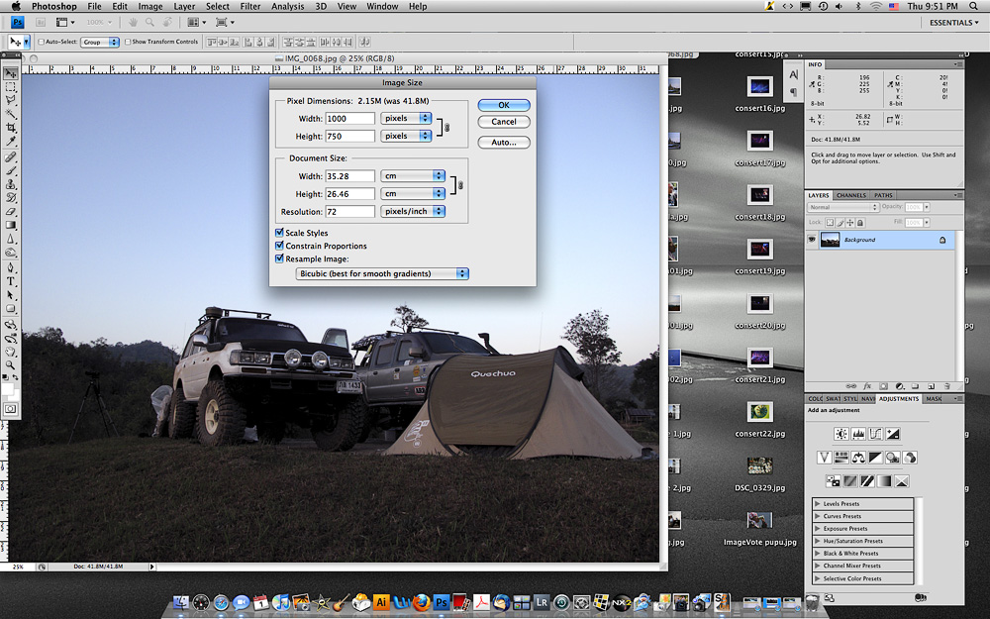Open the Filter menu
Viewport: 990px width, 619px height.
250,6
